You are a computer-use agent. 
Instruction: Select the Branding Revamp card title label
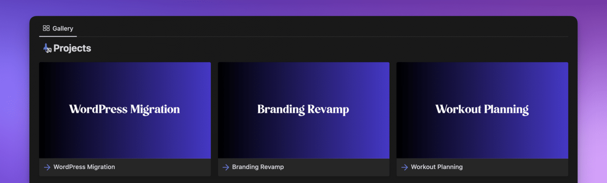[258, 167]
